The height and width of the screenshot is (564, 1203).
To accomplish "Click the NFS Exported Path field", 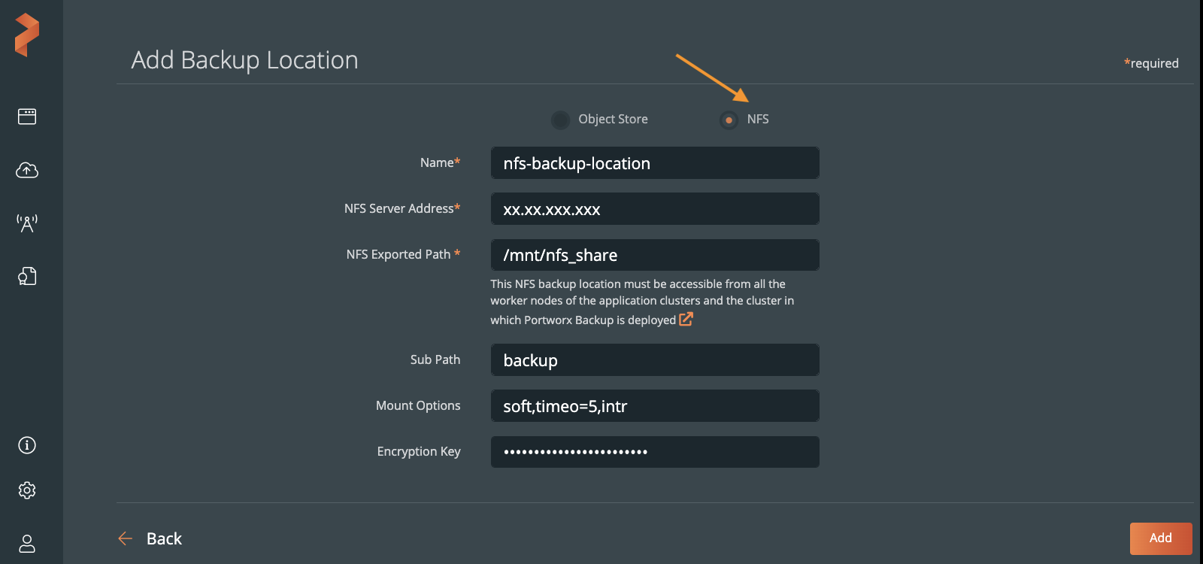I will (x=654, y=255).
